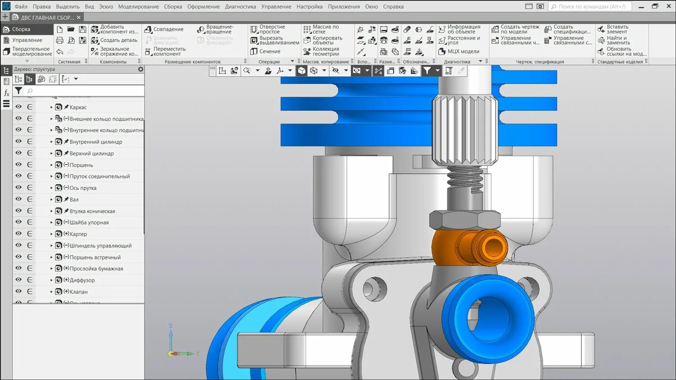Open the Приложения menu

(344, 7)
